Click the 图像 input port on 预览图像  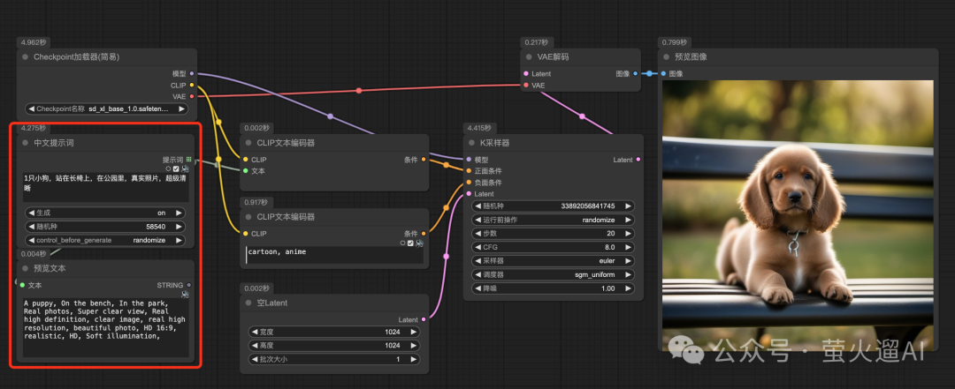[x=663, y=73]
